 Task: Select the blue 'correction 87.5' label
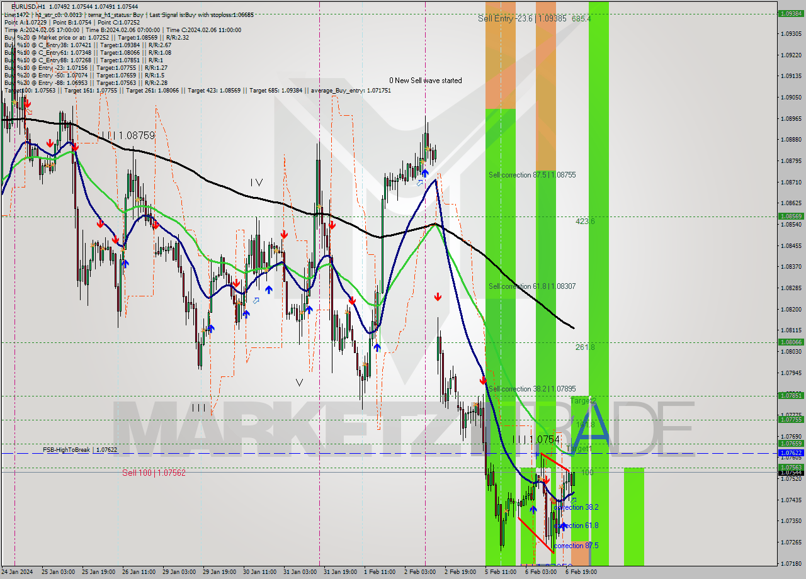click(576, 546)
